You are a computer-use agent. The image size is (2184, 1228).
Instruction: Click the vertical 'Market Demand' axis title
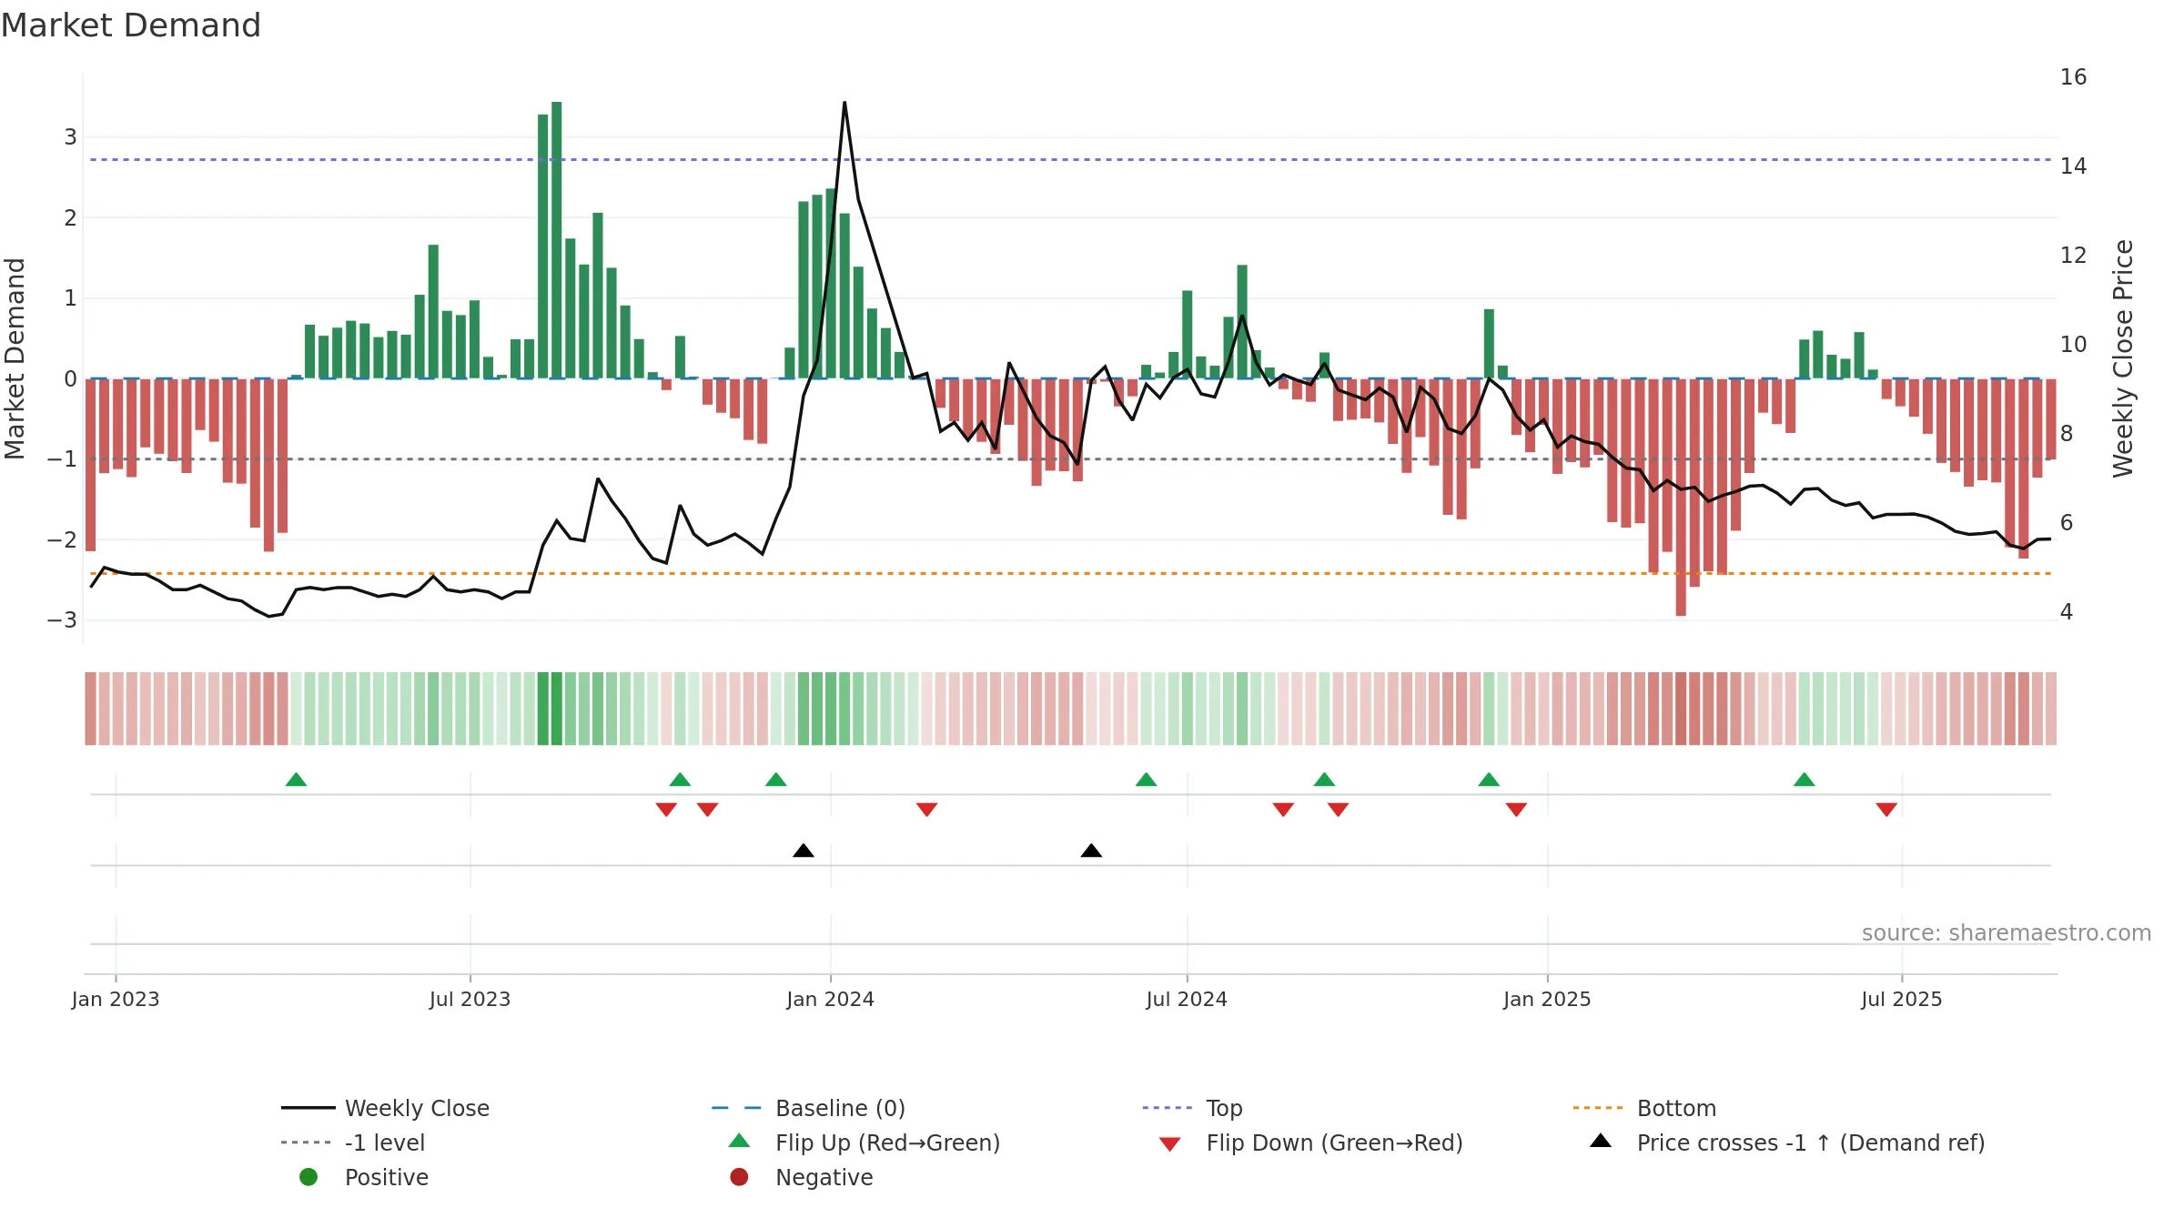point(15,358)
